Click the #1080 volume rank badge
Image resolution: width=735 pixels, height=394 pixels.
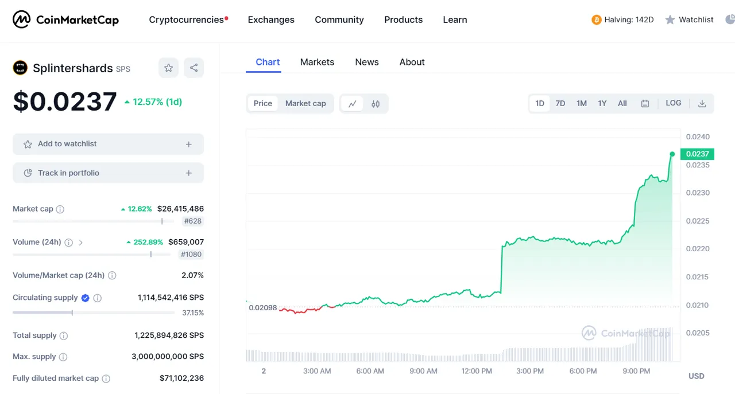191,255
